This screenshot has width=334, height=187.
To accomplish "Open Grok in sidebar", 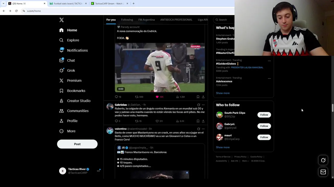I will coord(67,70).
